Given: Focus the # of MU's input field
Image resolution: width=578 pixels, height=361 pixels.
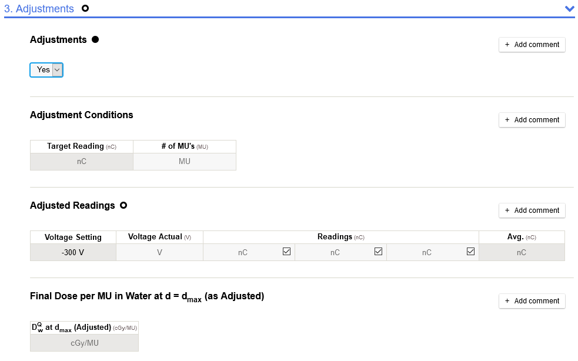Looking at the screenshot, I should (185, 162).
